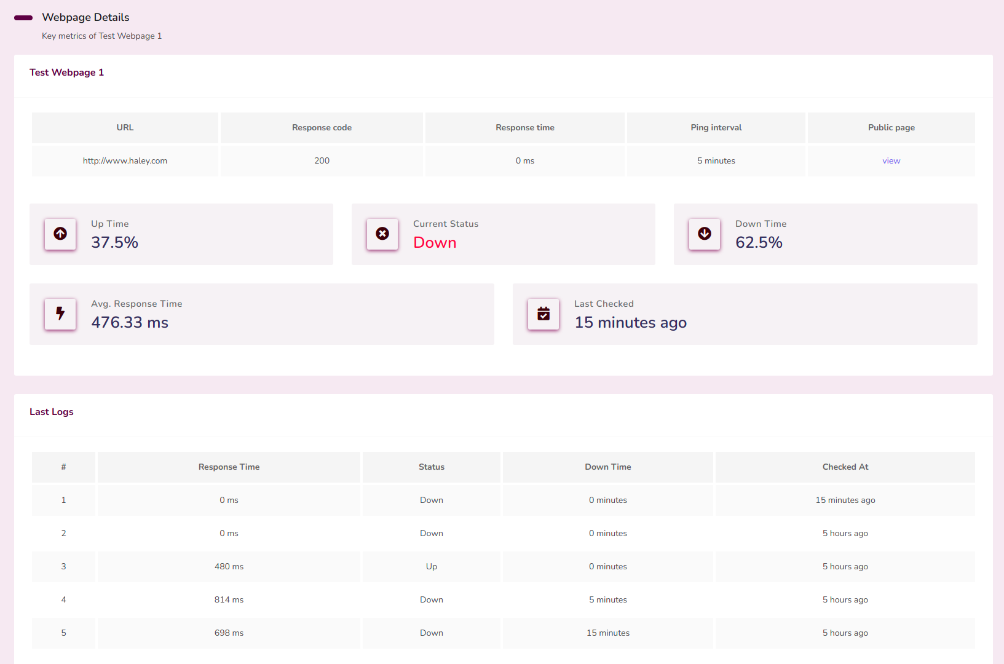
Task: Open the public page view link
Action: click(x=891, y=161)
